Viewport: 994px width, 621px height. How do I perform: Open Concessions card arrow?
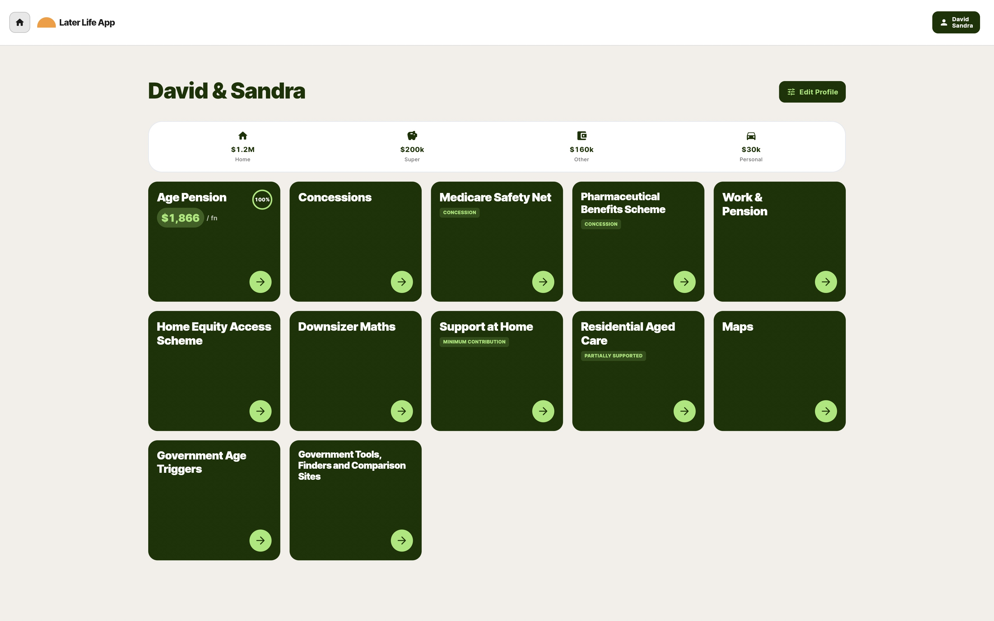[402, 282]
